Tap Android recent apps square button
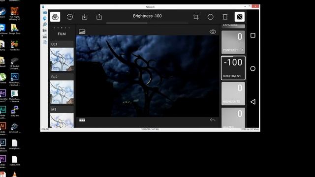Image resolution: width=315 pixels, height=177 pixels. coord(252,35)
